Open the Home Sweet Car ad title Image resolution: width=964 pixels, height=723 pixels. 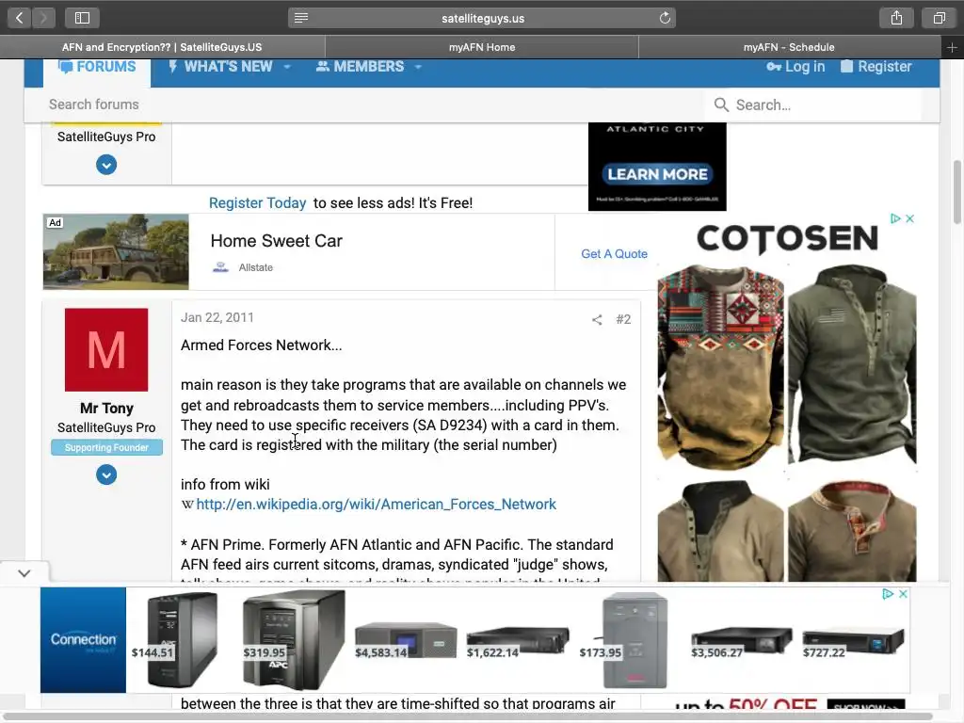277,241
